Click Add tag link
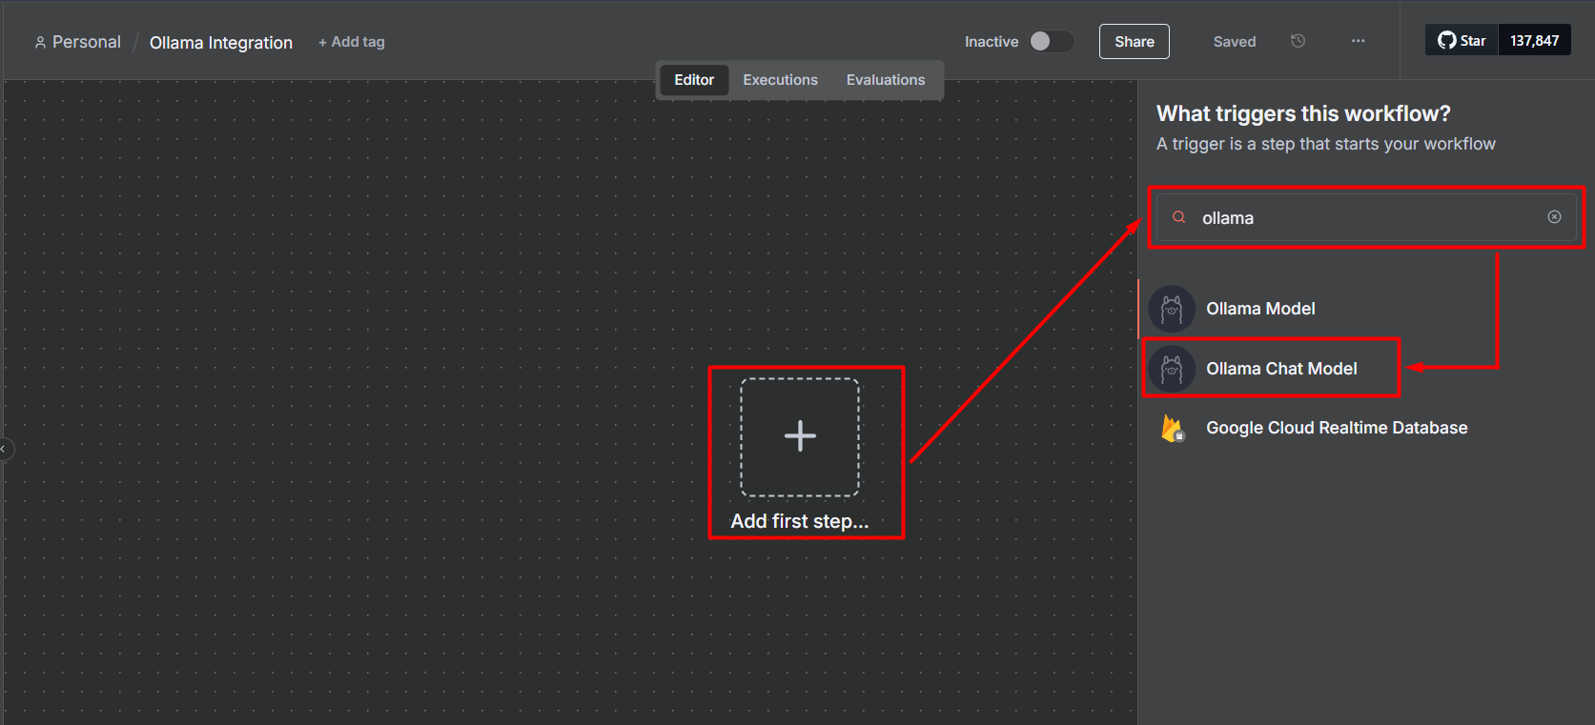The image size is (1595, 725). tap(352, 42)
